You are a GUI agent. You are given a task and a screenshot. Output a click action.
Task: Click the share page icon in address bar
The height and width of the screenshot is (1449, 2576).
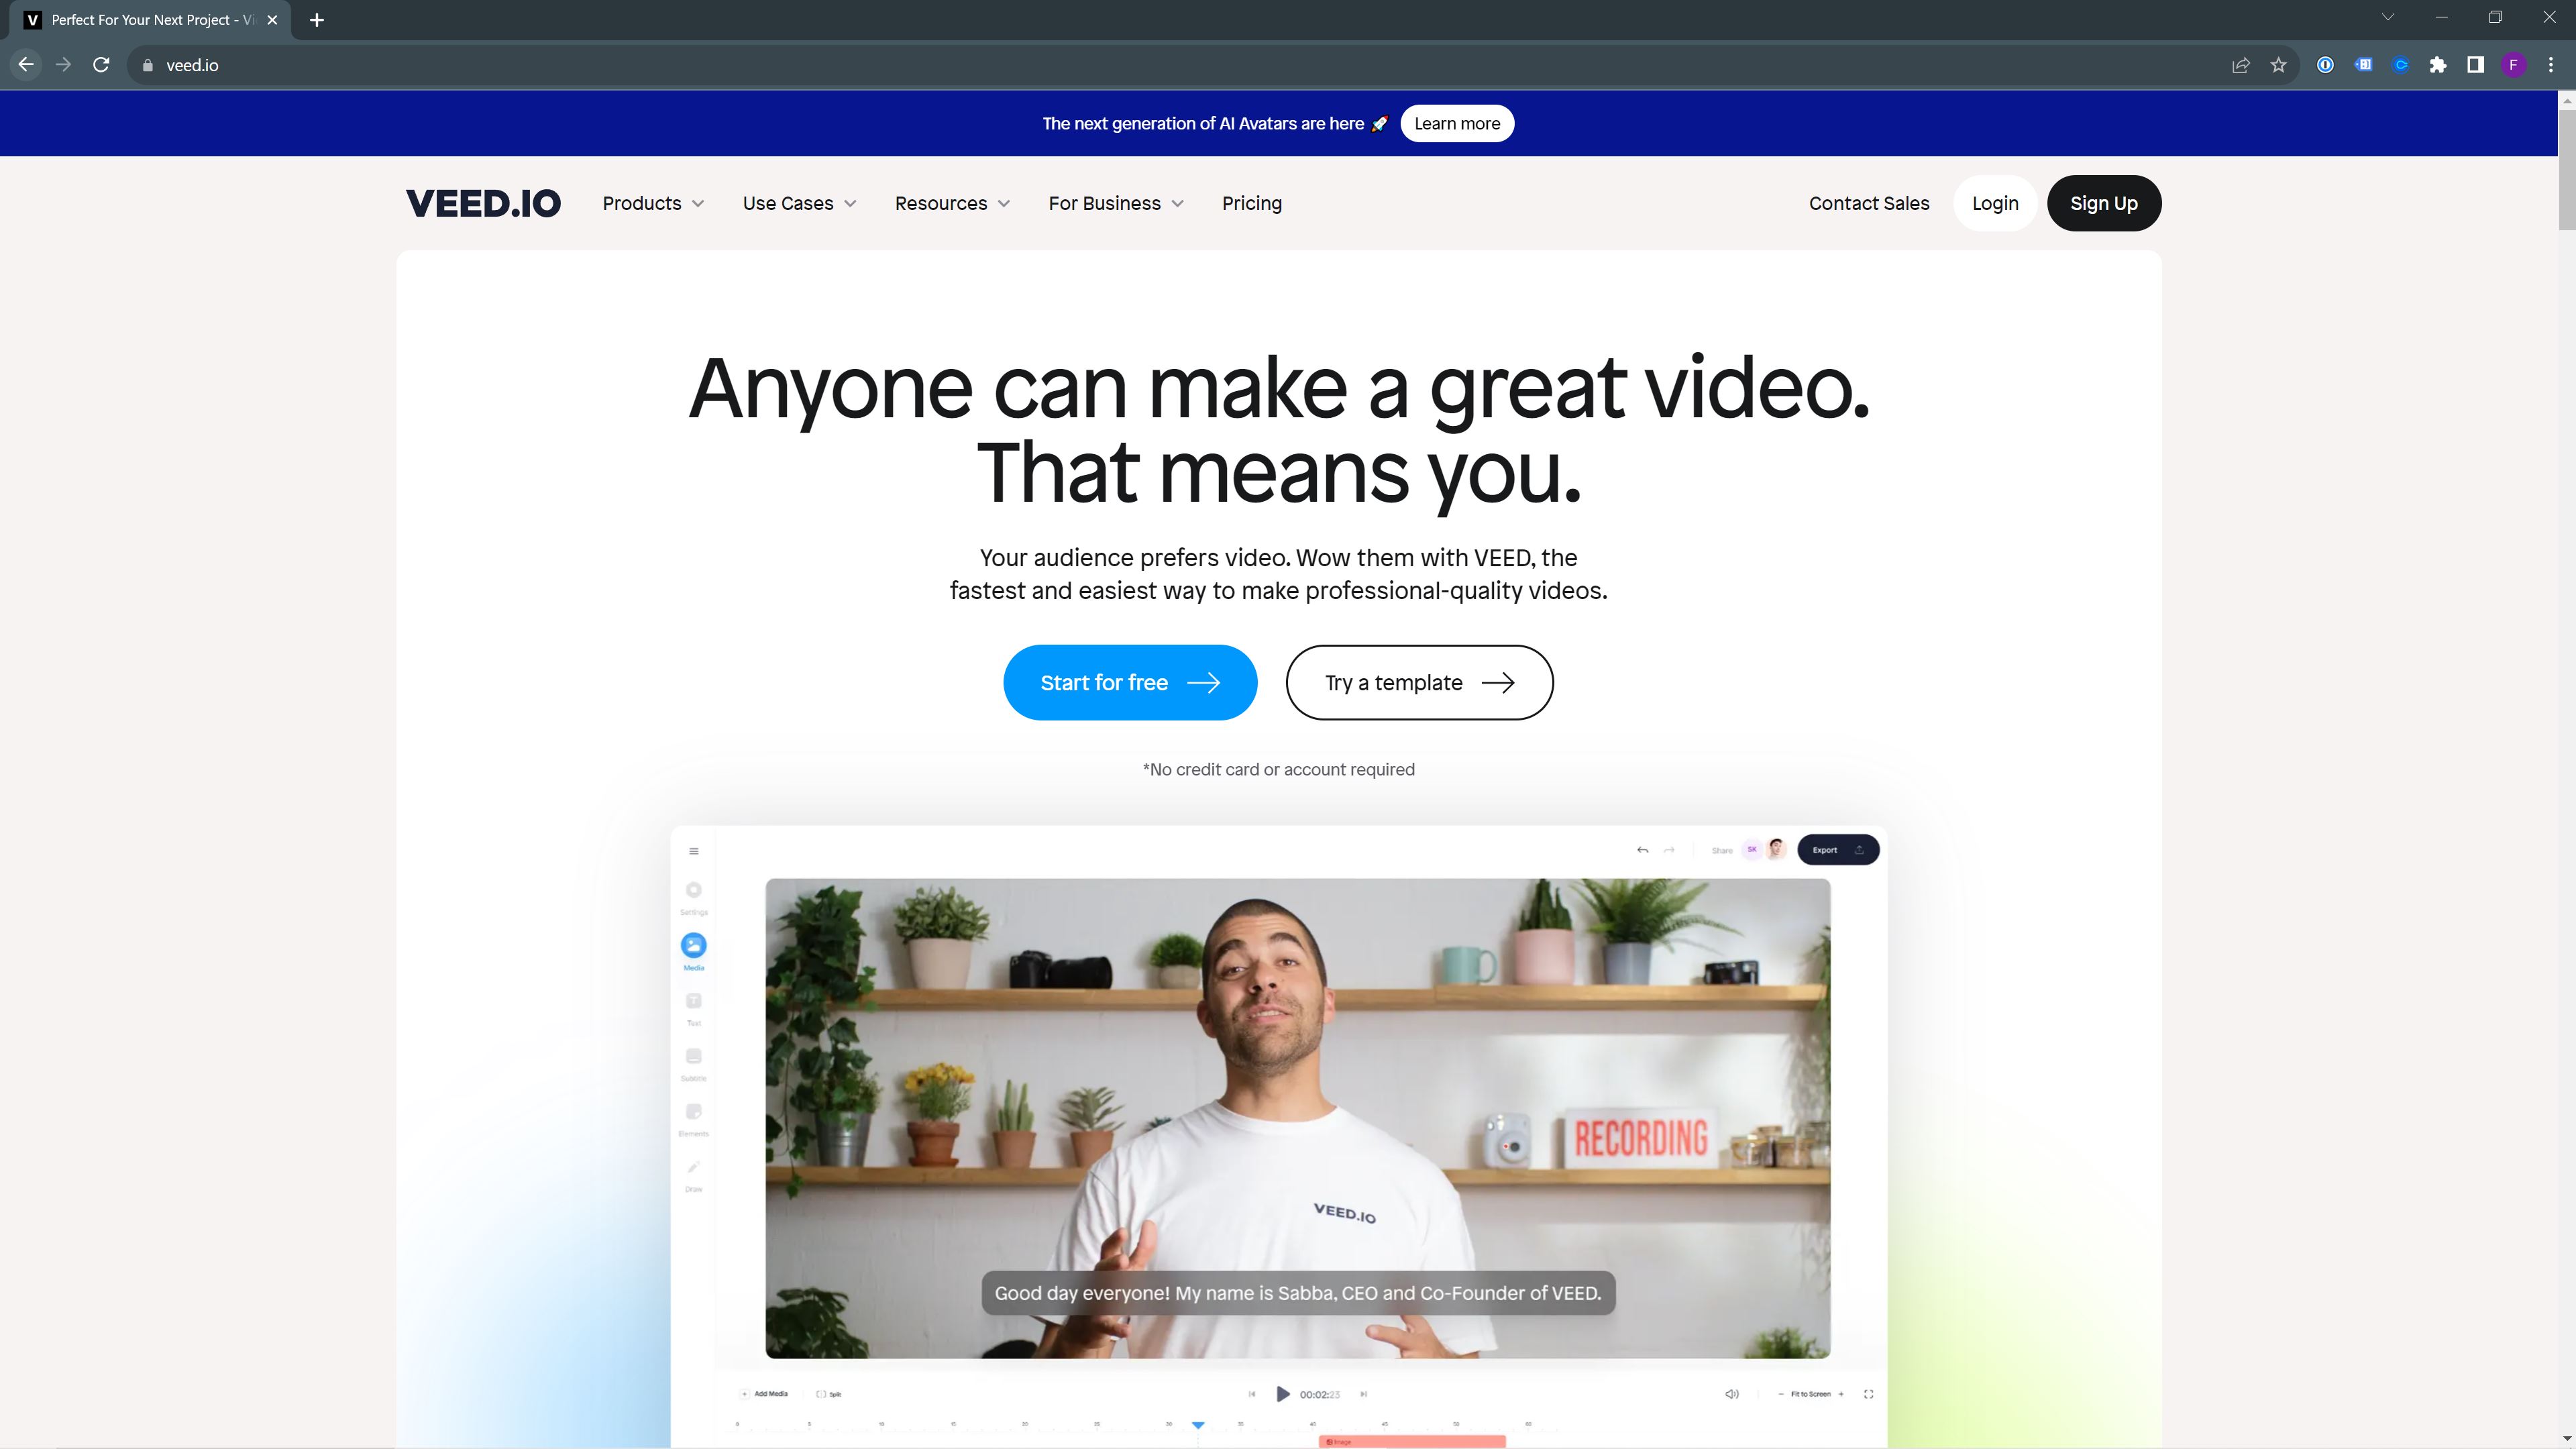pyautogui.click(x=2240, y=65)
